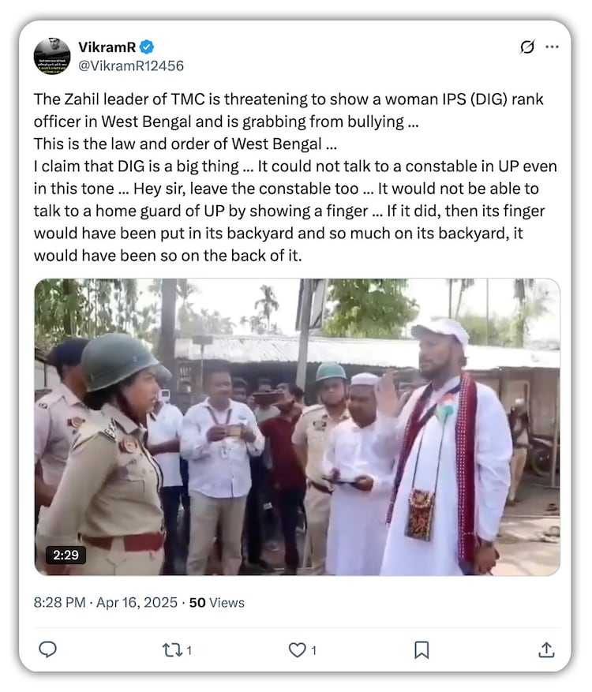The height and width of the screenshot is (692, 592).
Task: Click the reply speech bubble icon
Action: (x=48, y=649)
